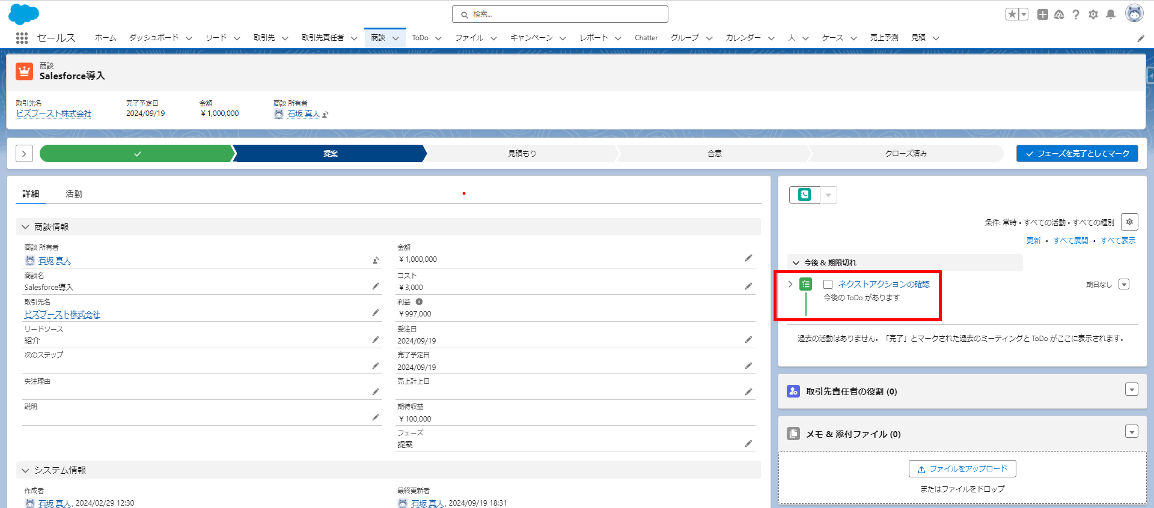Open the ダッシュボード tab
Image resolution: width=1154 pixels, height=508 pixels.
coord(154,38)
